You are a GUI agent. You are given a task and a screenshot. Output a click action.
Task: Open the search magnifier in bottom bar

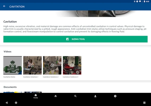pyautogui.click(x=75, y=96)
